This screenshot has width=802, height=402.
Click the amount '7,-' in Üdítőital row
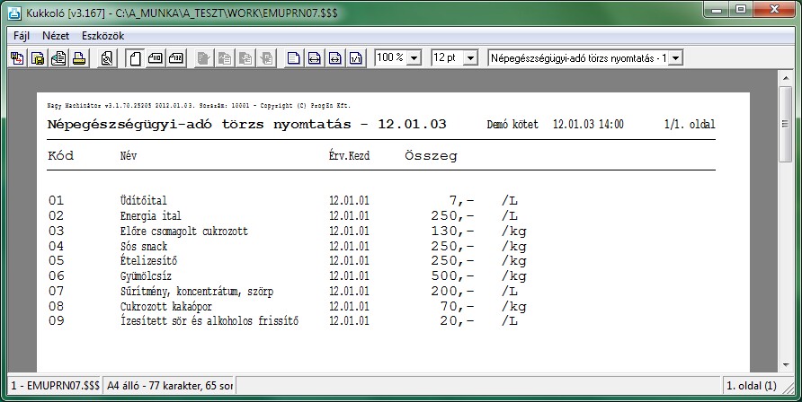(462, 200)
